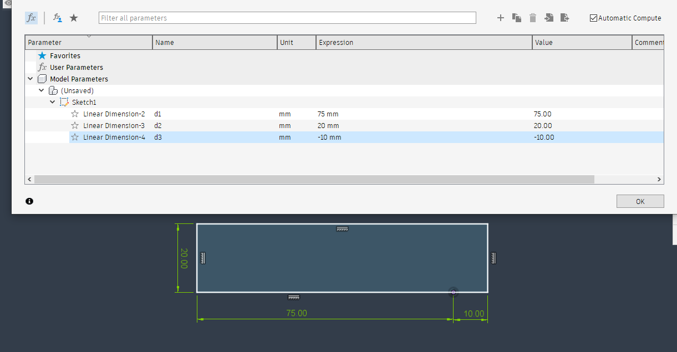
Task: Disable the Automatic Compute checkbox
Action: pyautogui.click(x=593, y=18)
